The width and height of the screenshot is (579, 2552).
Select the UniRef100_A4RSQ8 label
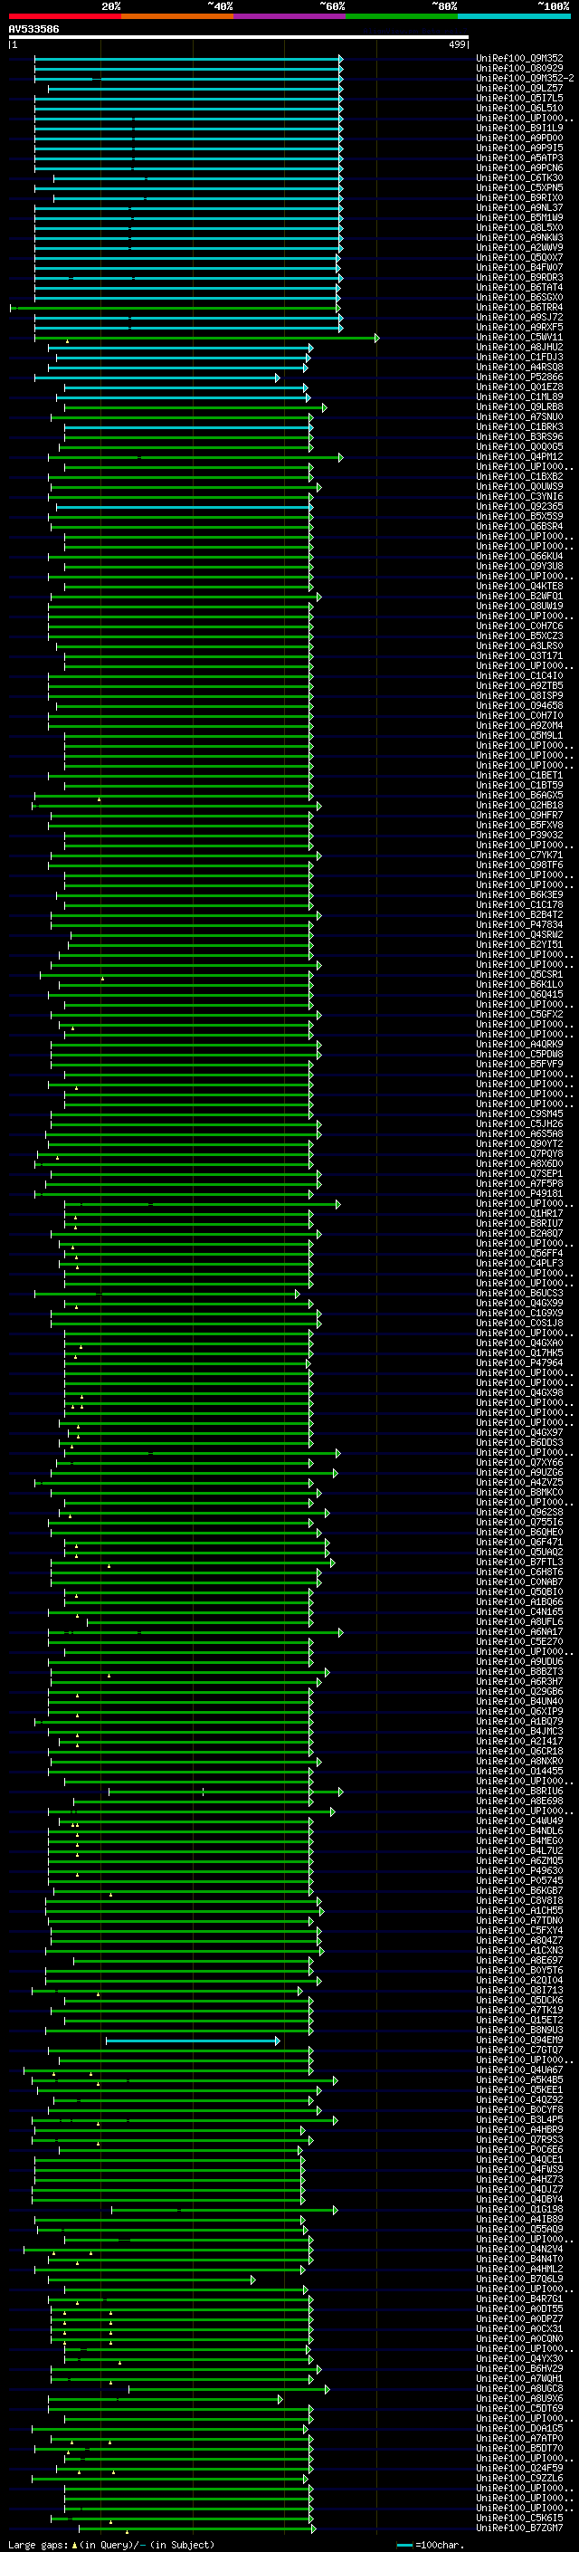pyautogui.click(x=519, y=367)
